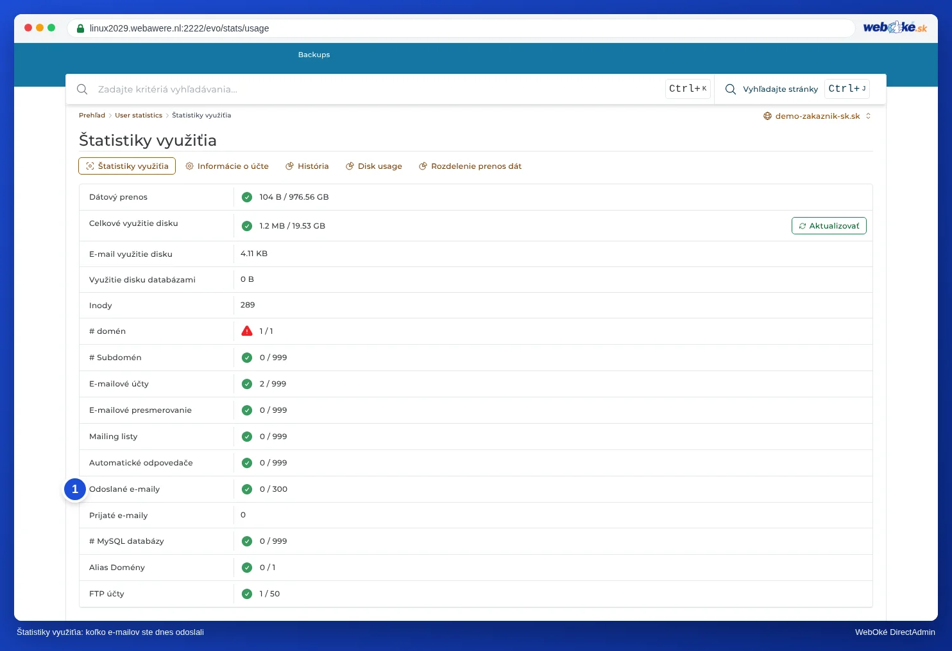Image resolution: width=952 pixels, height=651 pixels.
Task: Click green check icon for Odoslané e-maily
Action: click(x=247, y=489)
